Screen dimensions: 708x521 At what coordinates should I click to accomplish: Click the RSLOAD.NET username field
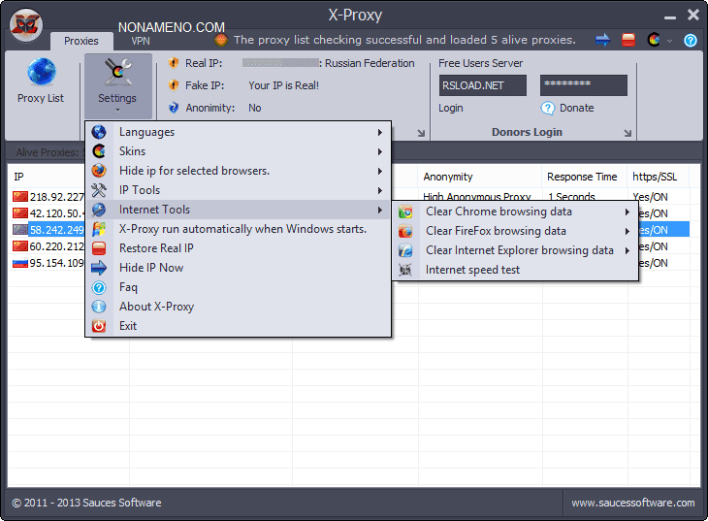(482, 85)
